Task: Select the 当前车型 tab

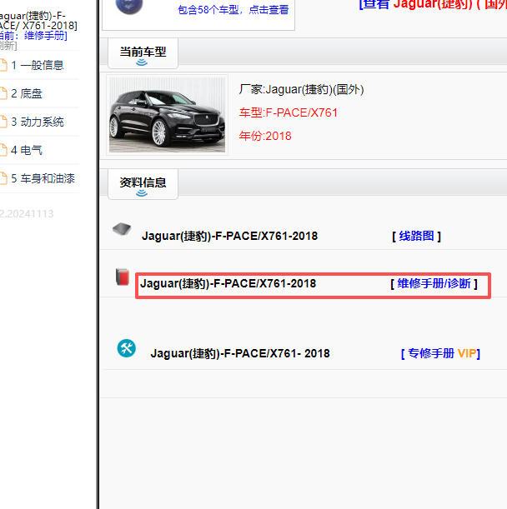Action: point(143,53)
